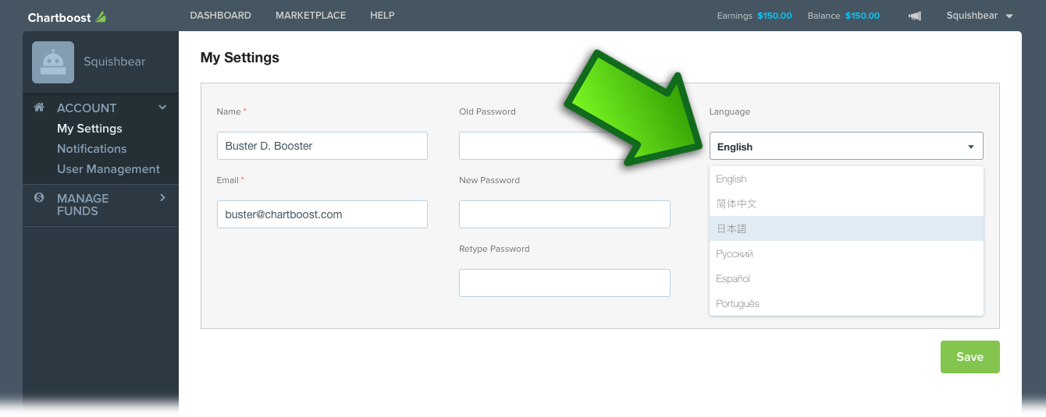
Task: Open the Language dropdown showing English
Action: click(x=846, y=147)
